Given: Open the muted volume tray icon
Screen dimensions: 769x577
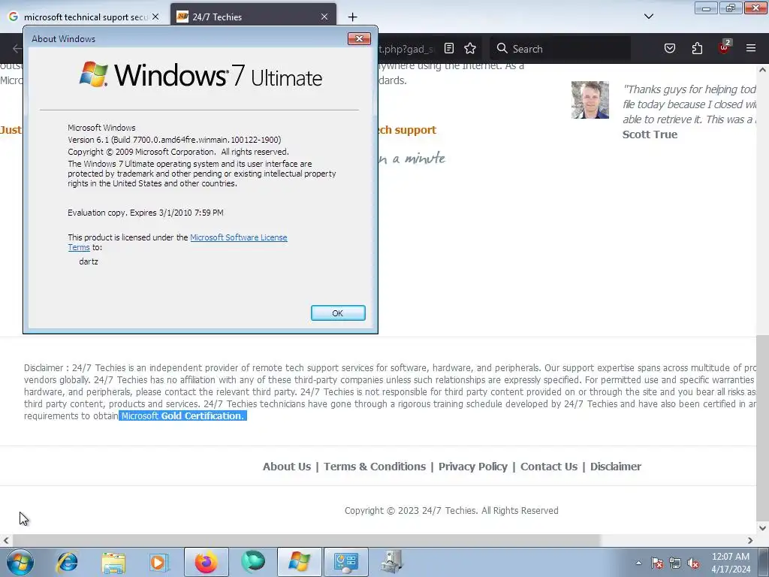Looking at the screenshot, I should (x=693, y=563).
